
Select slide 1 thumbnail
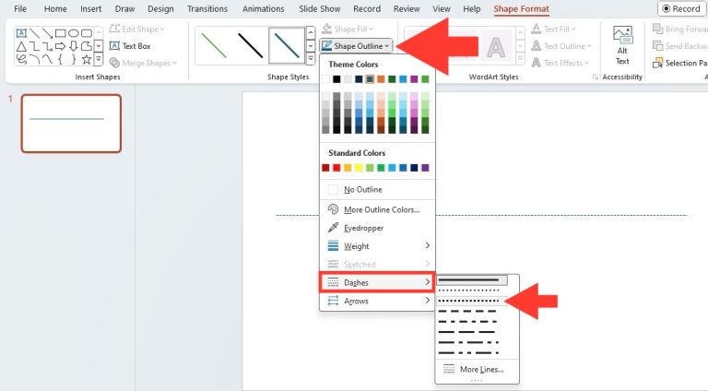point(71,123)
